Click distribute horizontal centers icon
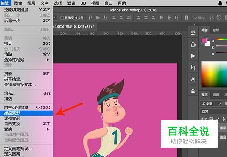 169,18
